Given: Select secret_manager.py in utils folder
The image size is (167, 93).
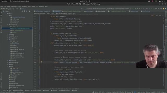Looking at the screenshot, I should [x=17, y=72].
